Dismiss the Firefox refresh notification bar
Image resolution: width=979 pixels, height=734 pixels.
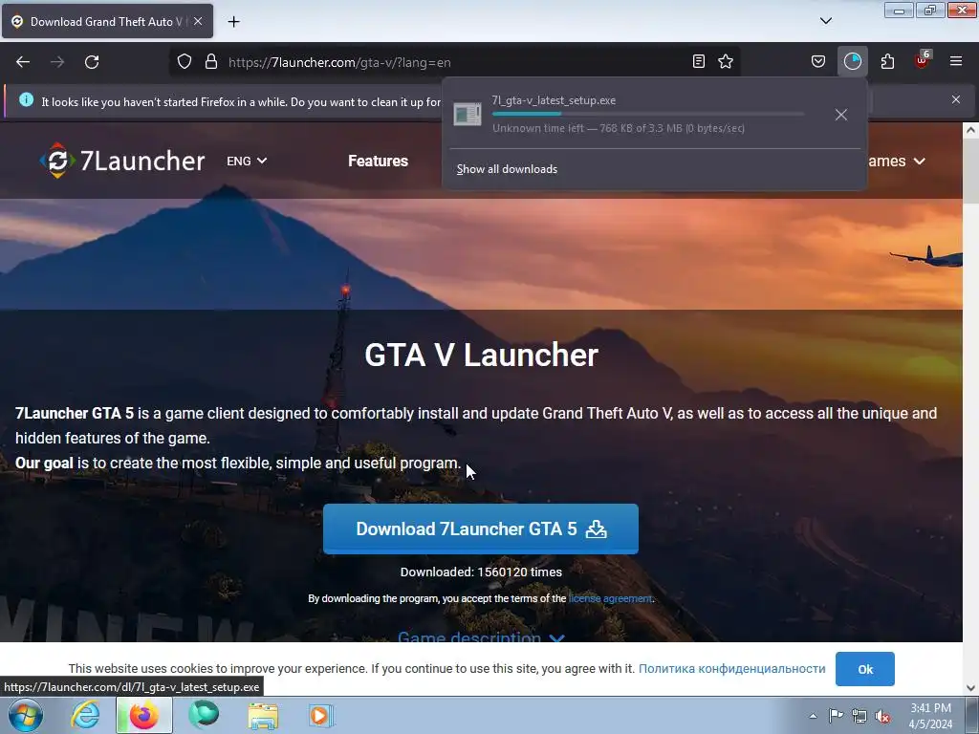click(x=956, y=99)
